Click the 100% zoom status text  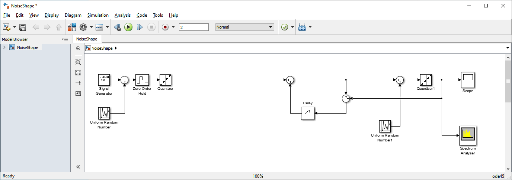coord(258,176)
